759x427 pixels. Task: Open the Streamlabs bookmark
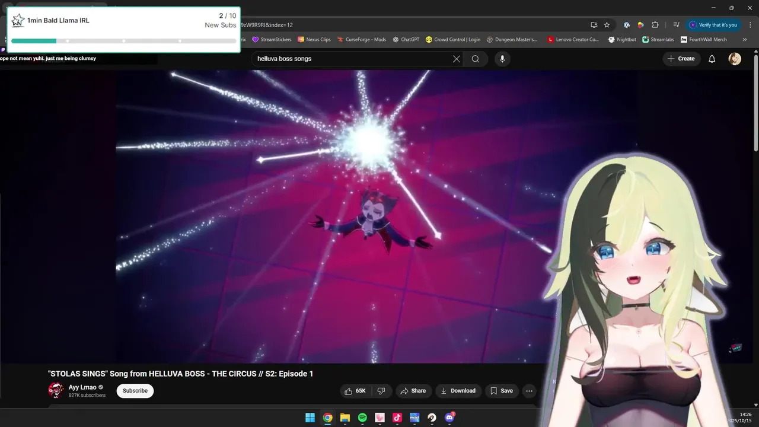click(659, 40)
